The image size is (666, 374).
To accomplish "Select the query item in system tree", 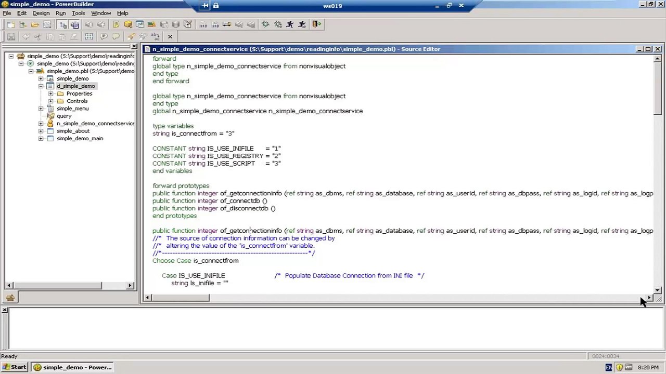I will click(x=64, y=116).
